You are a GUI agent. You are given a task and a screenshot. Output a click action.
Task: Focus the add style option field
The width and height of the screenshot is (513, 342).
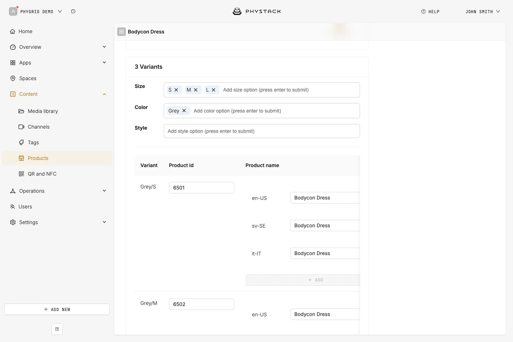pyautogui.click(x=262, y=131)
